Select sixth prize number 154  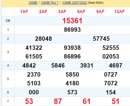[111, 92]
